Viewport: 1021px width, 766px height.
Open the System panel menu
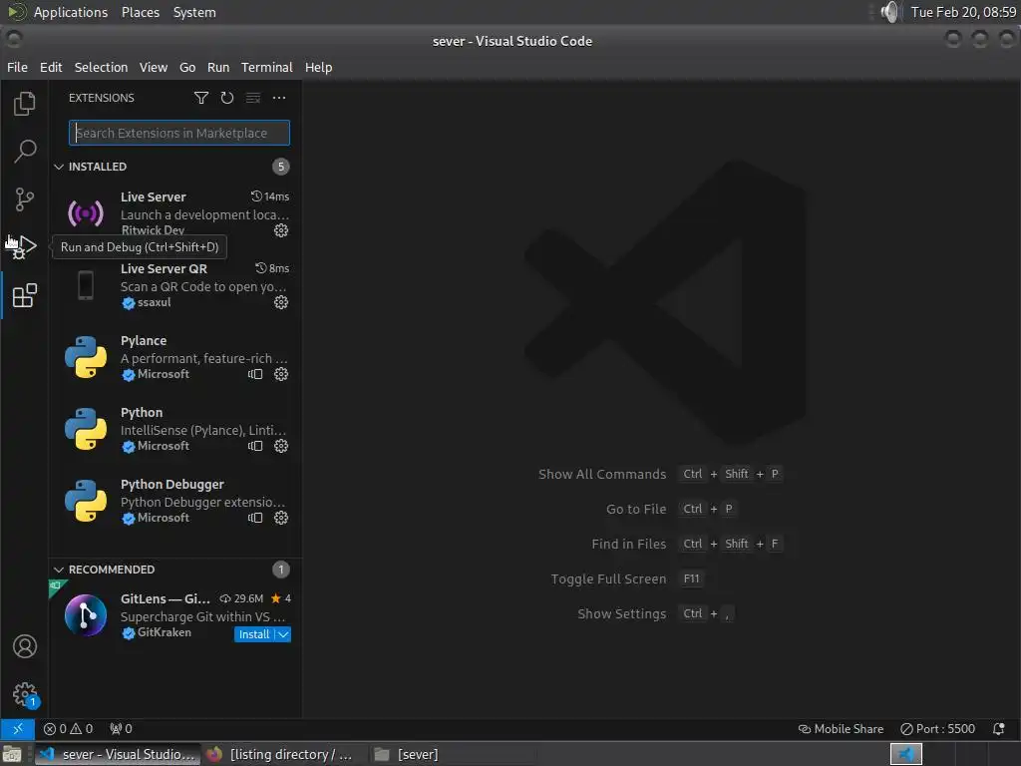pos(194,12)
